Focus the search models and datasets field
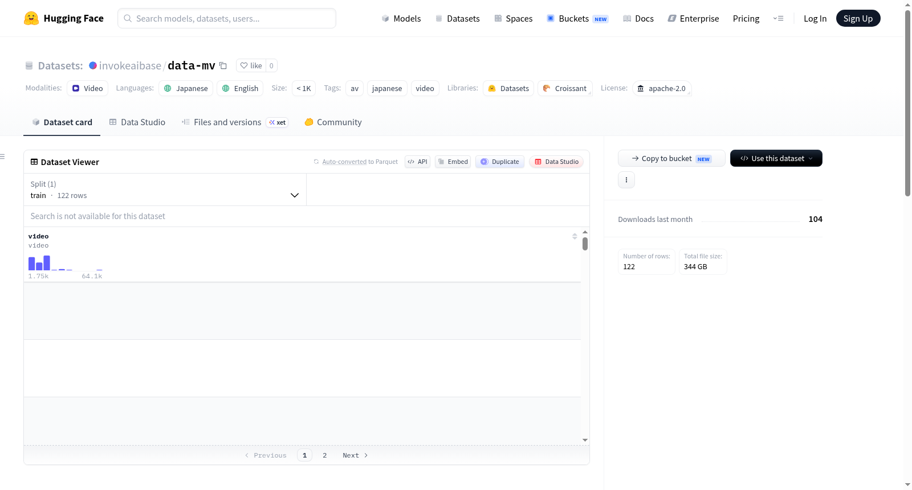This screenshot has width=912, height=490. pyautogui.click(x=227, y=18)
